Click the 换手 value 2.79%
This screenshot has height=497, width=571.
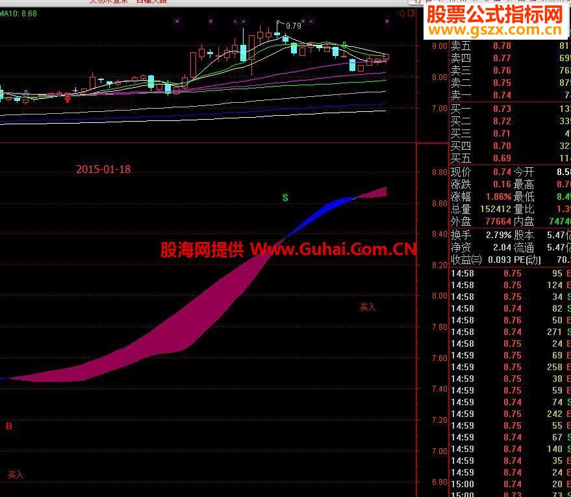(498, 235)
